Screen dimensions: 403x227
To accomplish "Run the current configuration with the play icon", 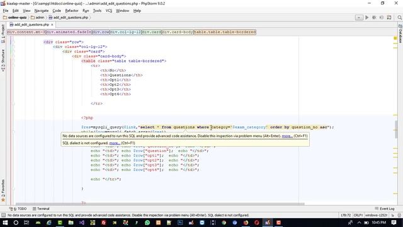I will point(366,18).
